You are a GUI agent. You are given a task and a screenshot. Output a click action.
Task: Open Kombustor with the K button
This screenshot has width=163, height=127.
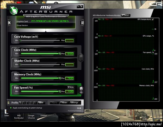(x=10, y=23)
